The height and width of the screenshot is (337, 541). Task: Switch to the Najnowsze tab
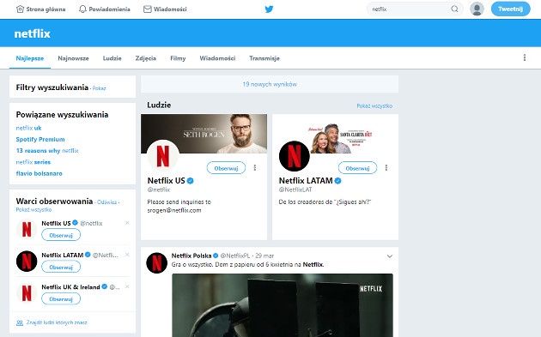[x=73, y=58]
